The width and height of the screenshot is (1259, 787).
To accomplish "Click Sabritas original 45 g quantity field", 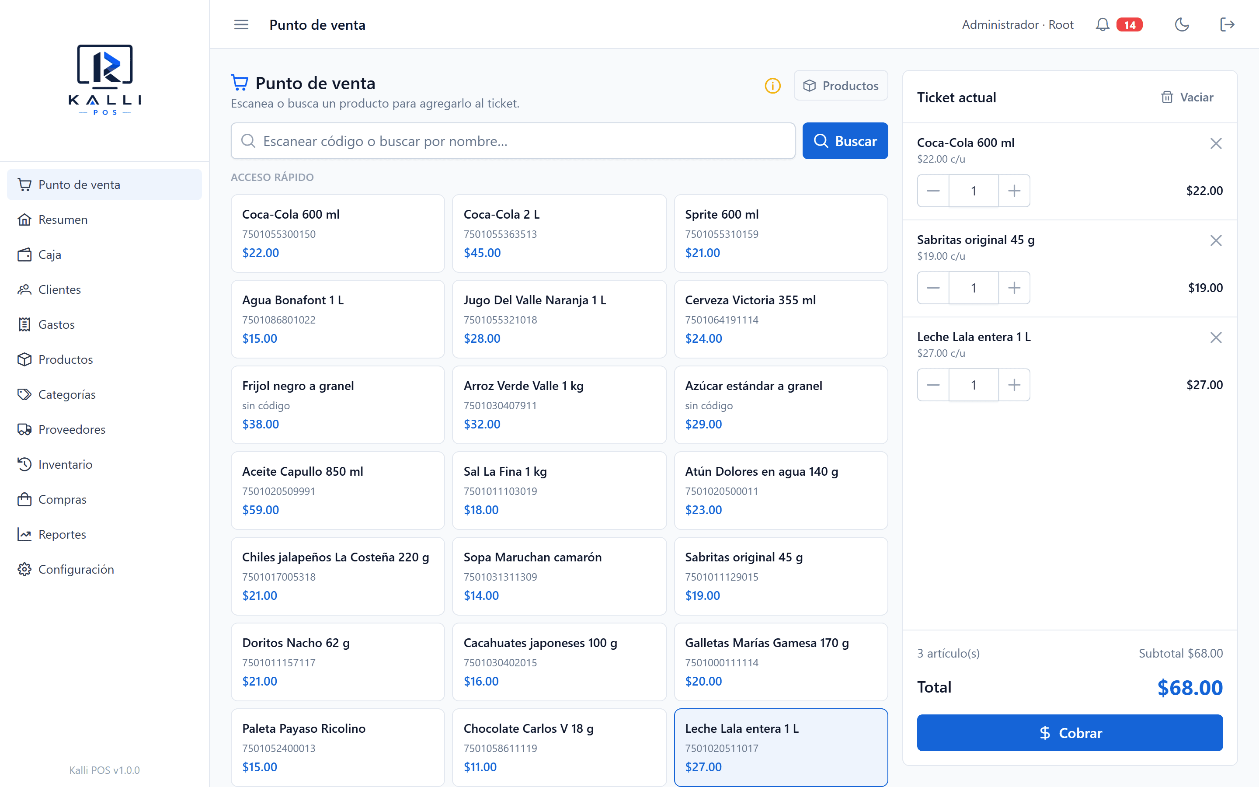I will [974, 288].
